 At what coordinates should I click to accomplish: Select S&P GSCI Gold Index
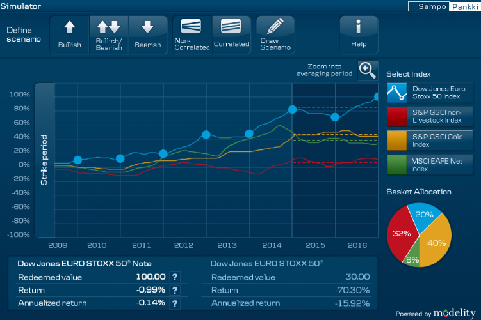pos(430,141)
